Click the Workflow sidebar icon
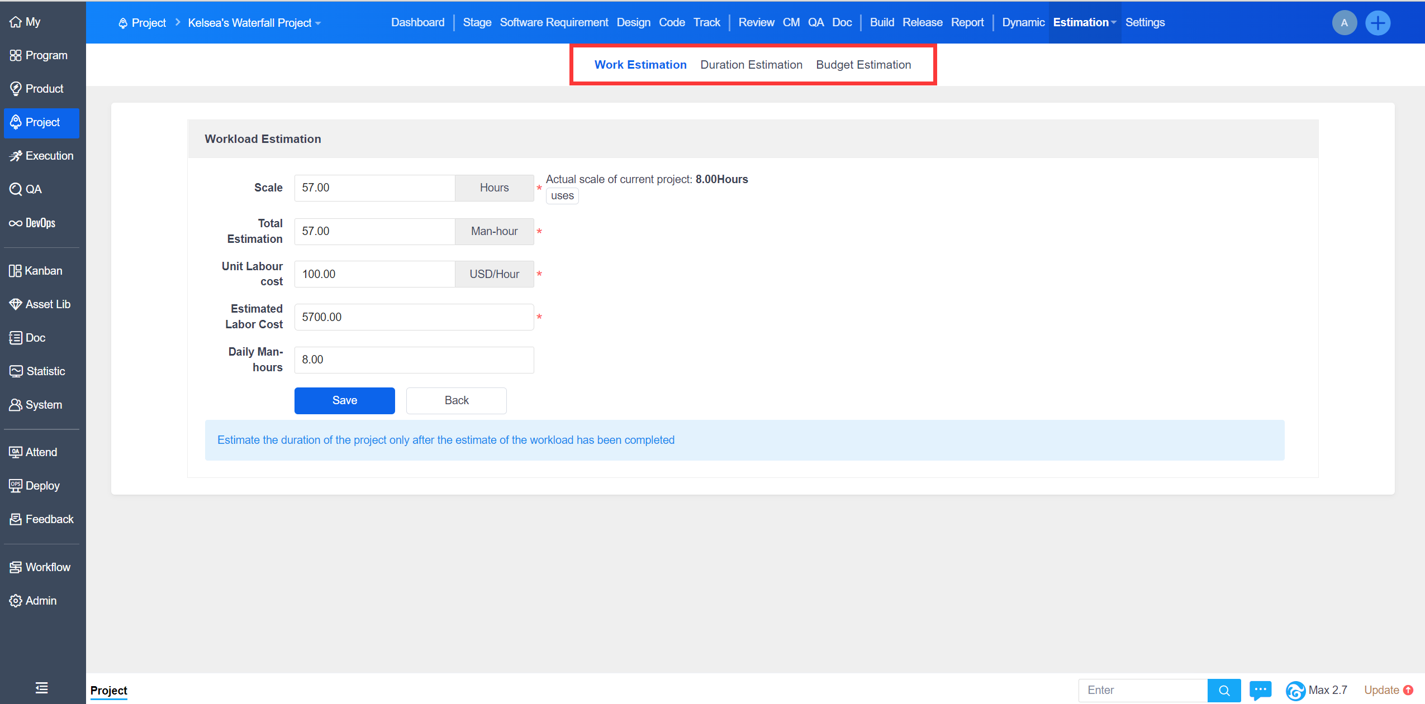 coord(15,567)
